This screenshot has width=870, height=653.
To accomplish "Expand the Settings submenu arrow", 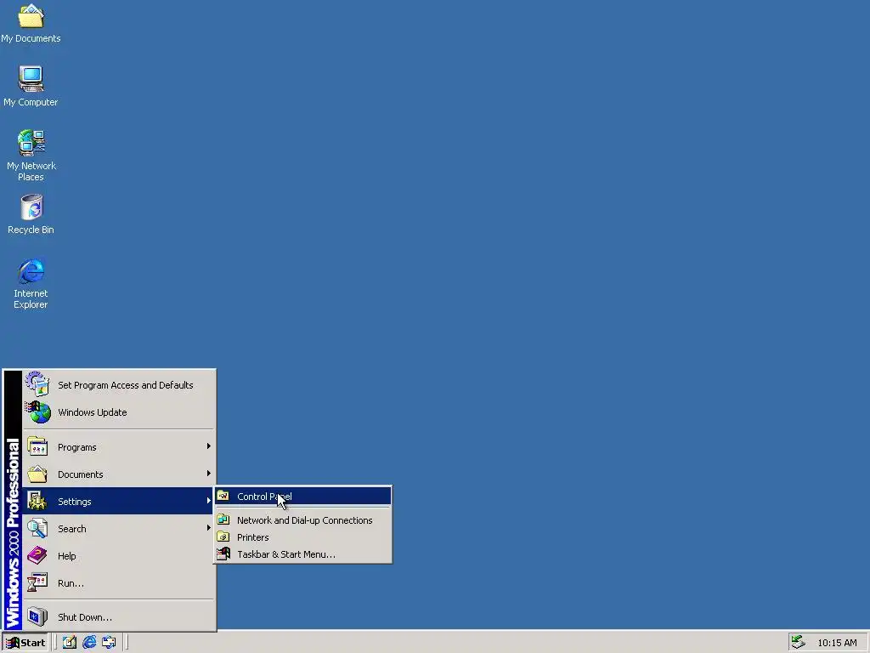I will [209, 501].
